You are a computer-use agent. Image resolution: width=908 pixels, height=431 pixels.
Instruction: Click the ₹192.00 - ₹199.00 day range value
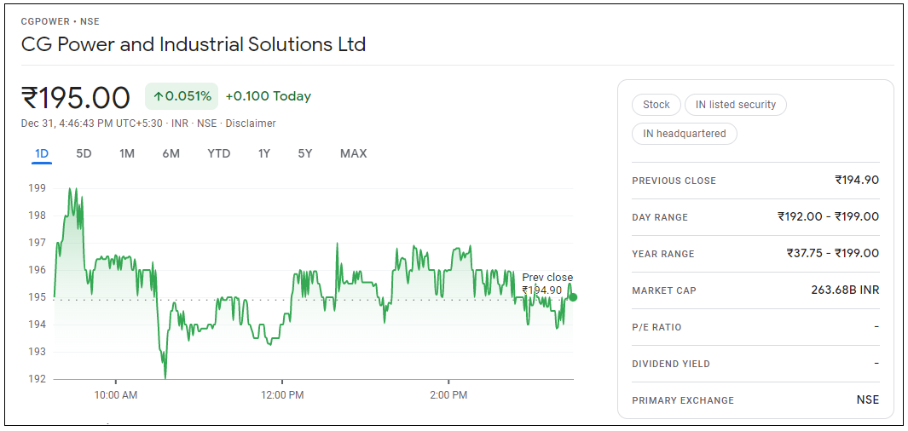point(828,216)
